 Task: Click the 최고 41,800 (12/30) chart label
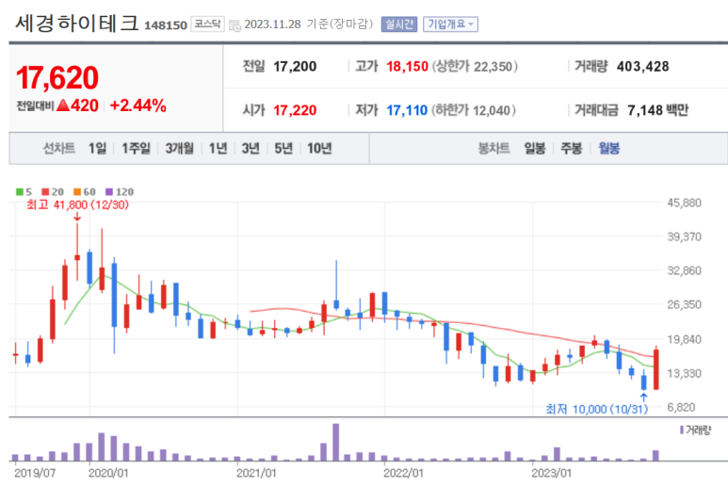(x=77, y=204)
